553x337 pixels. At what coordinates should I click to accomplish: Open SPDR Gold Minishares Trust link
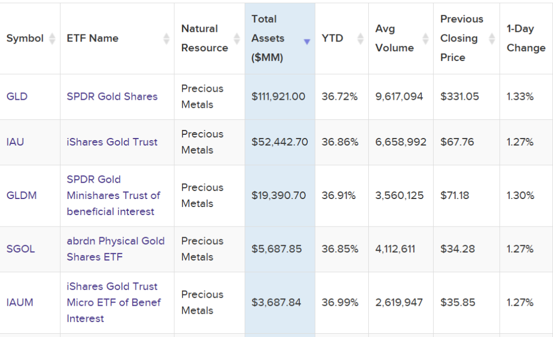(113, 195)
